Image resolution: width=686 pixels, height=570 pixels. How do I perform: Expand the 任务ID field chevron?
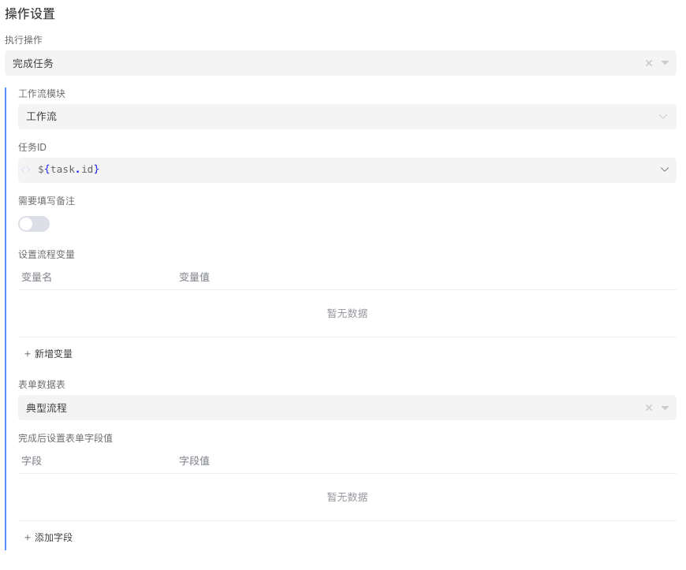point(664,170)
